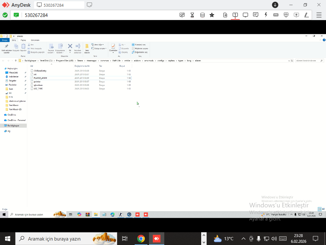
Task: Expand address bar history dropdown
Action: (289, 61)
